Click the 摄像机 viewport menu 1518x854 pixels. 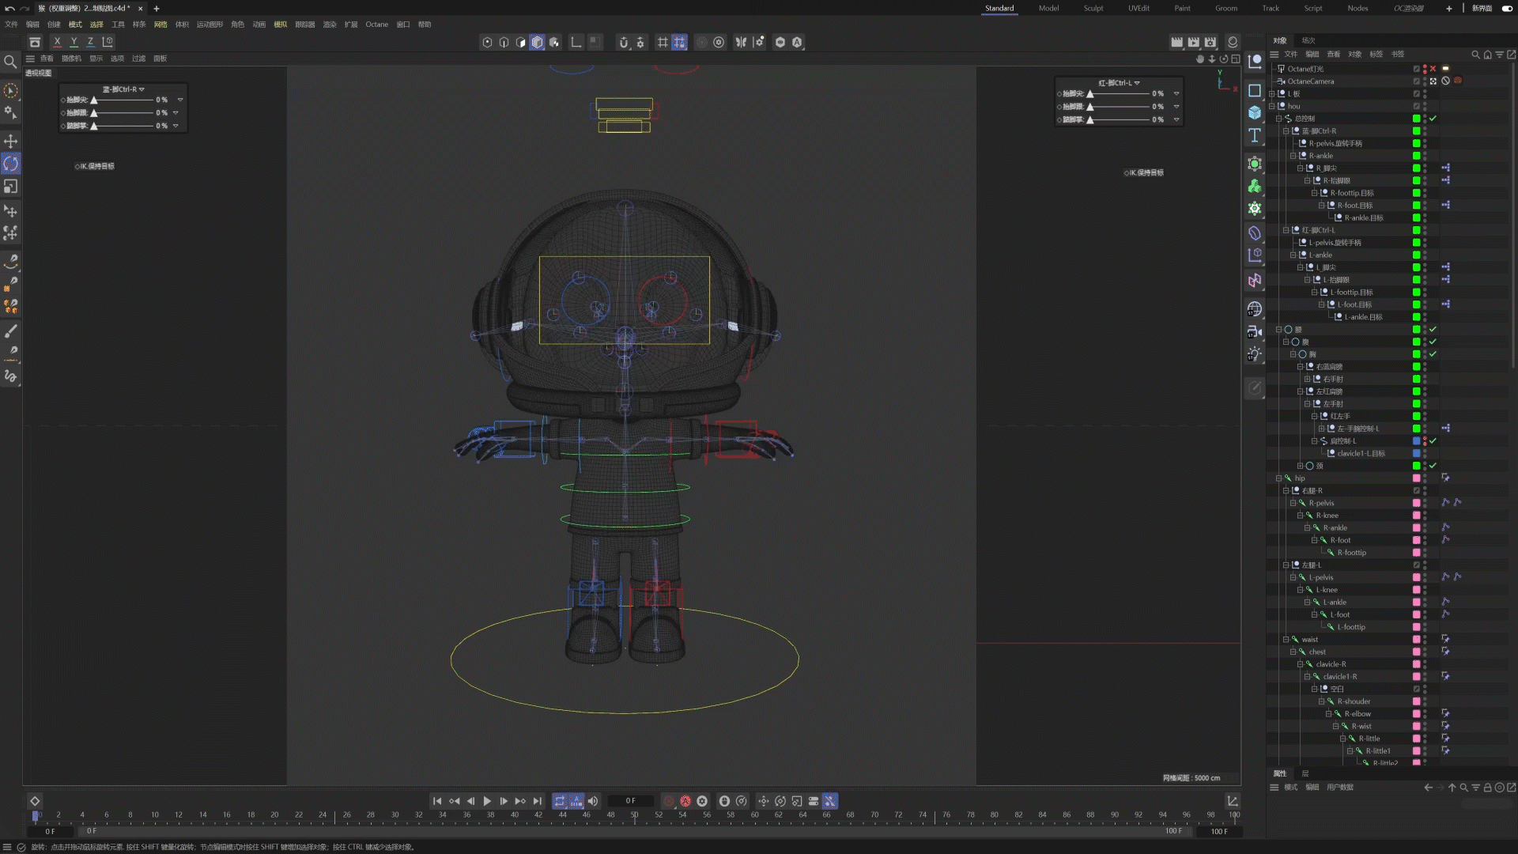point(71,59)
